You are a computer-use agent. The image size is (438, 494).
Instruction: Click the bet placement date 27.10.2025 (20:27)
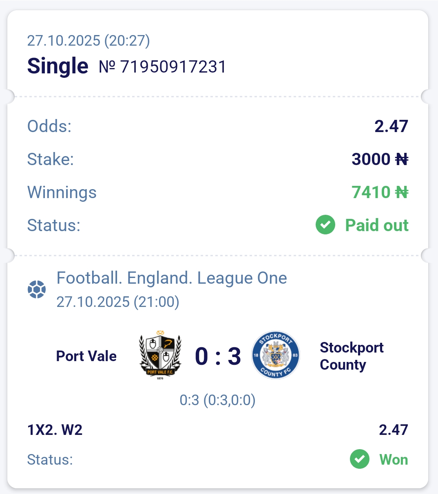click(88, 41)
